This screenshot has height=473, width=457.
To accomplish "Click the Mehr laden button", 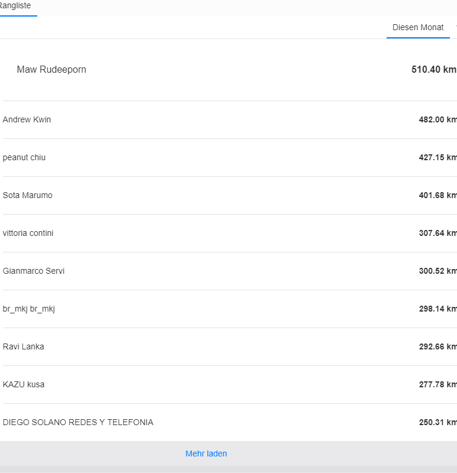I will [x=206, y=453].
